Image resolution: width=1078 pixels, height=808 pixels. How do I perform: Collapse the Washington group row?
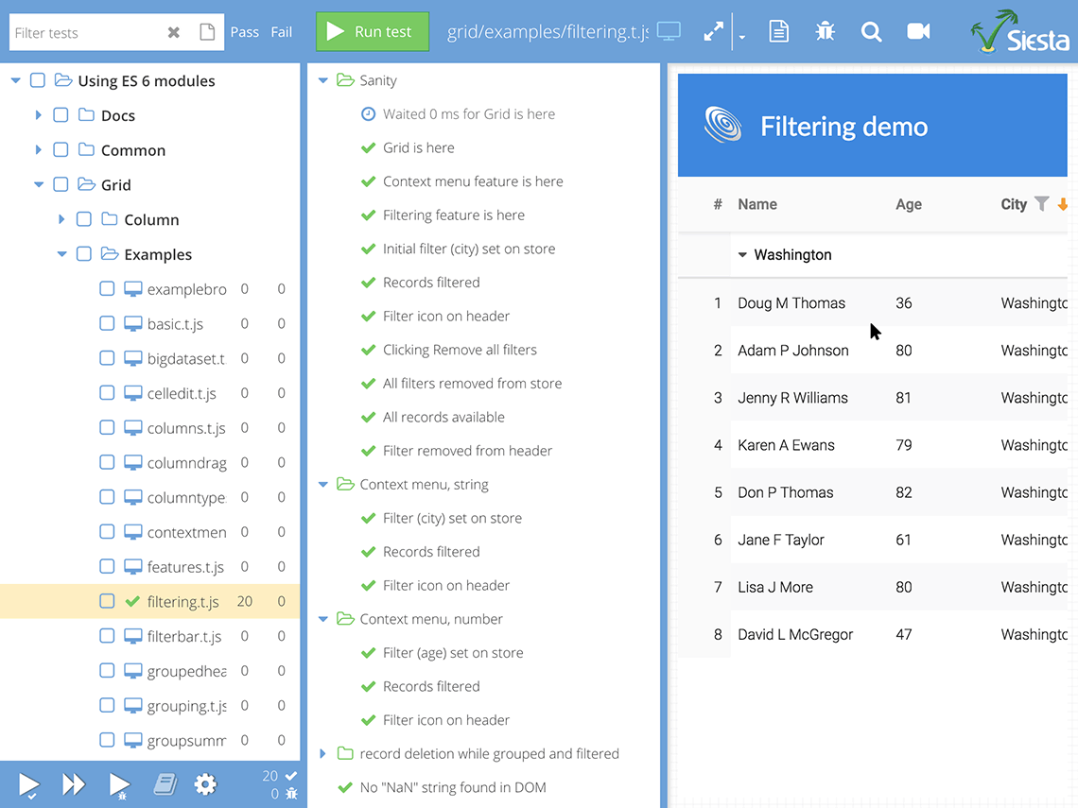(742, 255)
